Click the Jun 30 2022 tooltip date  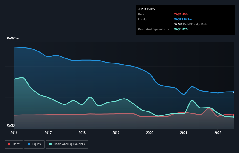click(x=147, y=9)
